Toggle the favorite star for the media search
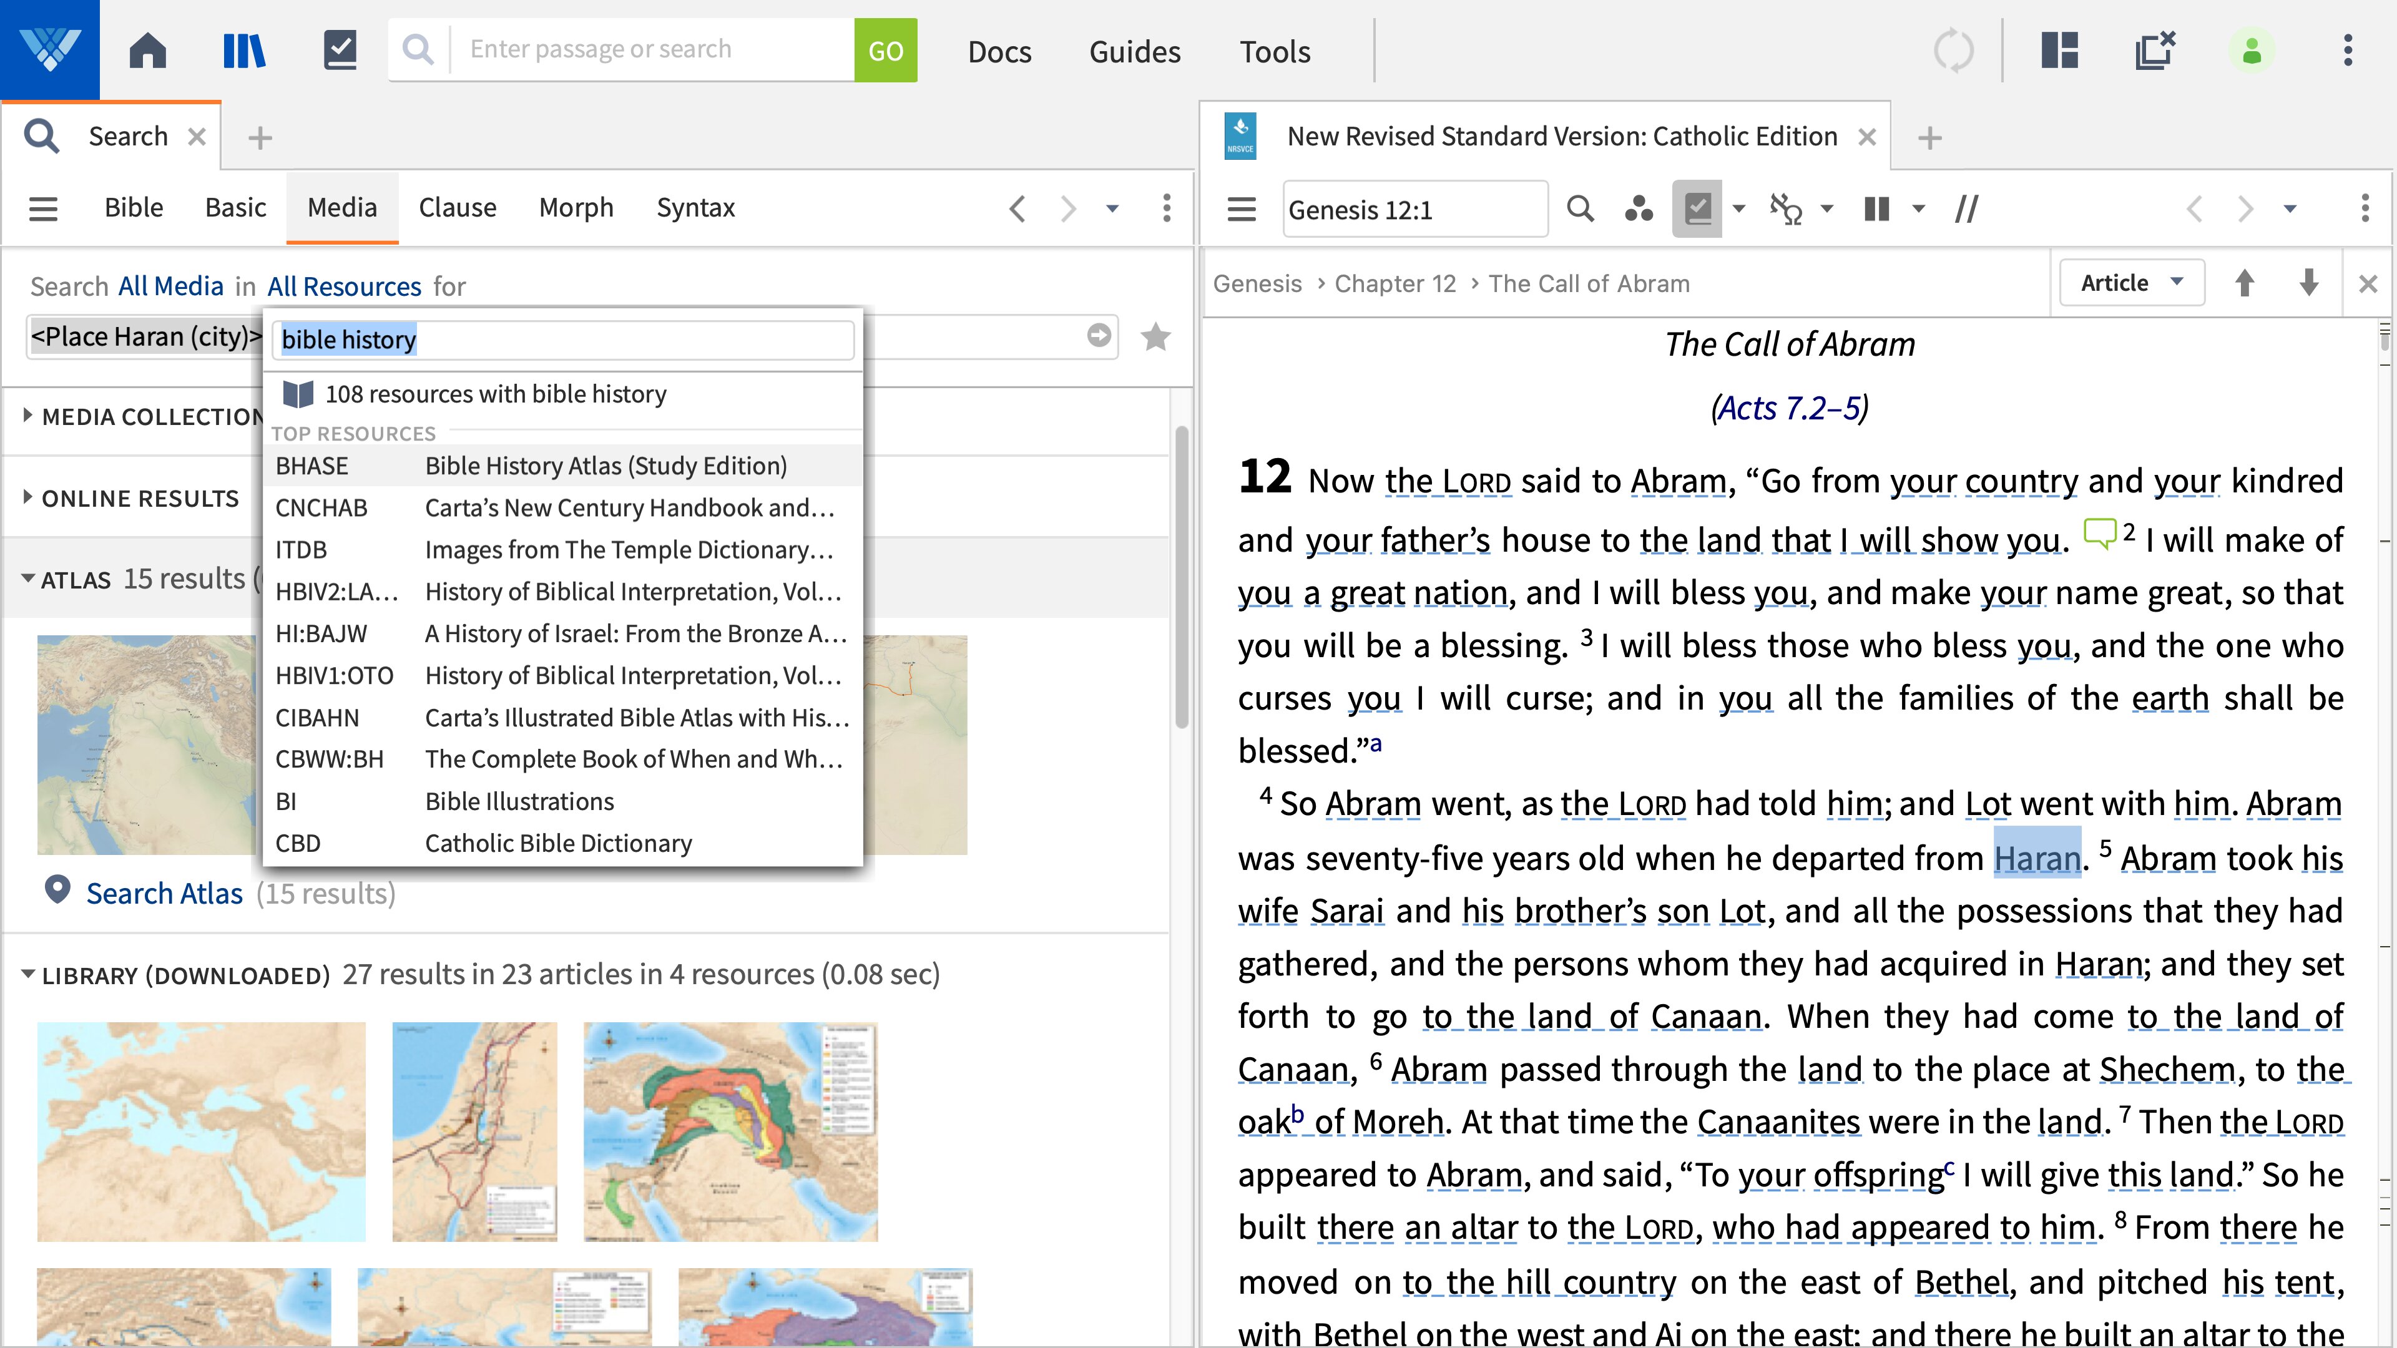Viewport: 2397px width, 1348px height. 1155,337
